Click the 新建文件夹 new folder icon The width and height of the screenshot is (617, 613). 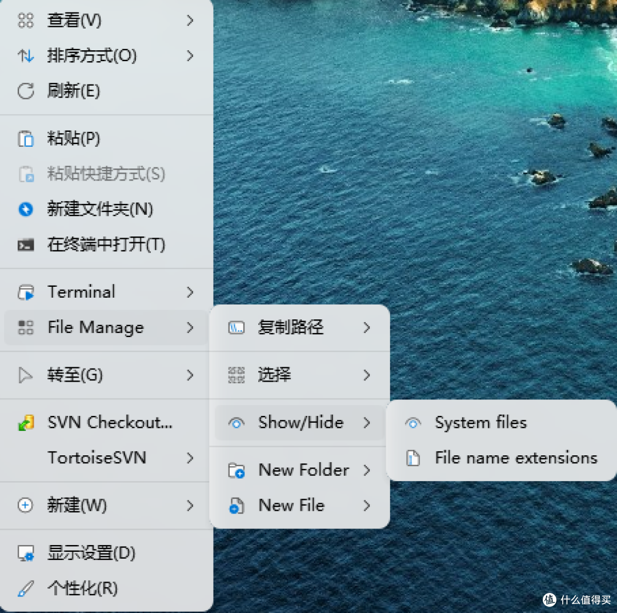[25, 210]
